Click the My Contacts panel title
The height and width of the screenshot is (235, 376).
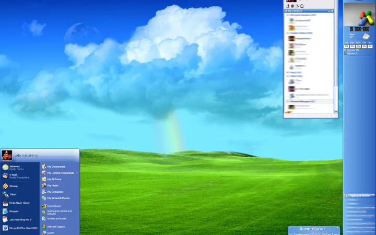[x=295, y=11]
